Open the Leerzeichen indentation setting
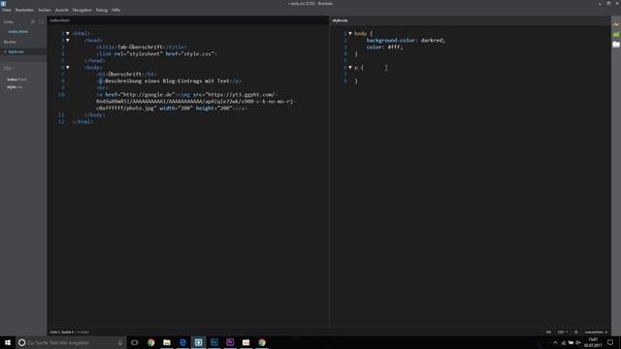 (596, 332)
